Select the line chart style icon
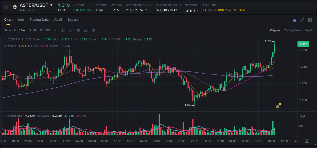The width and height of the screenshot is (317, 148). click(x=70, y=30)
